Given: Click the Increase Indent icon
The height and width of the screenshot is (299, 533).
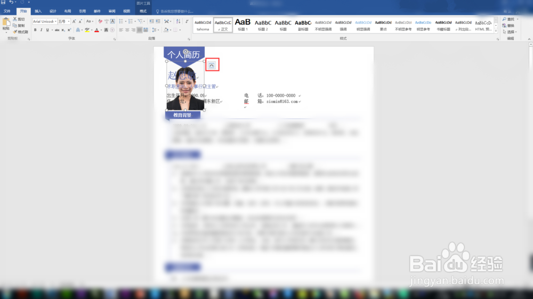Looking at the screenshot, I should coord(158,21).
